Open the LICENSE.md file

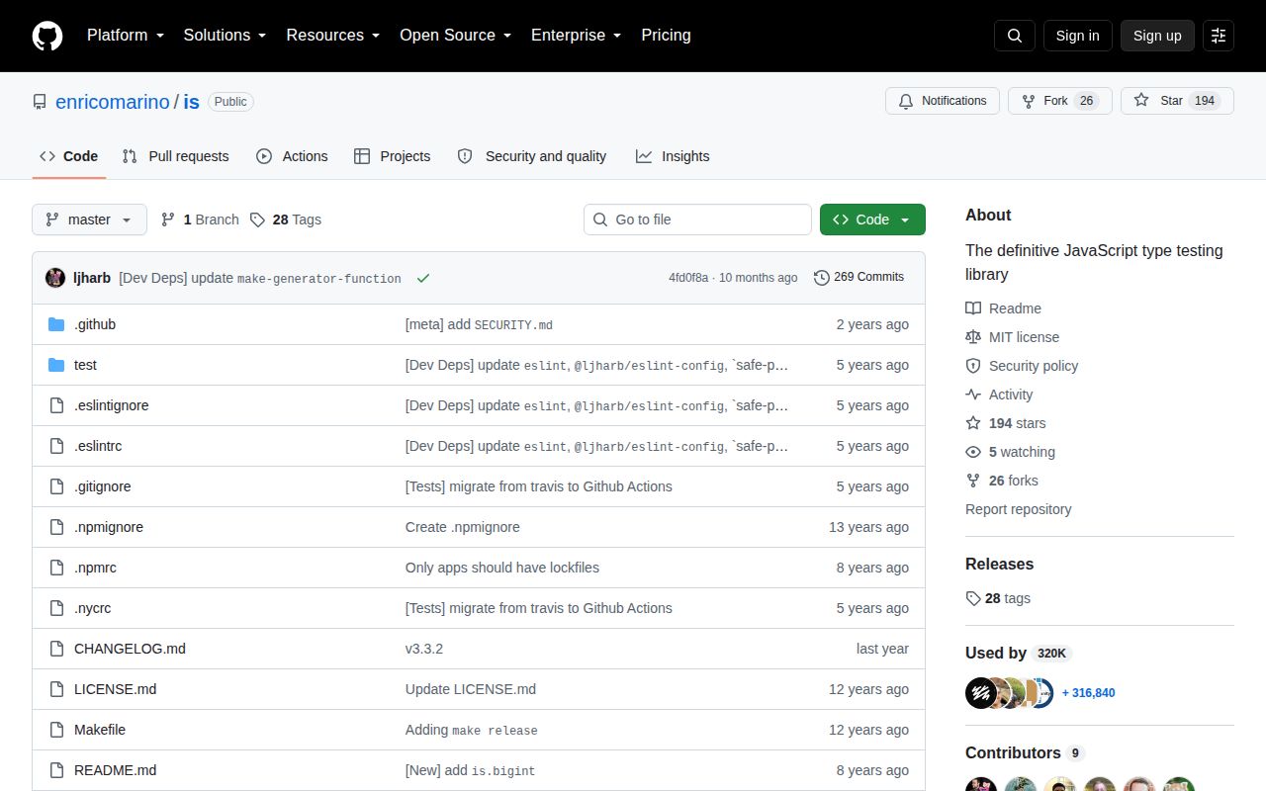[115, 689]
